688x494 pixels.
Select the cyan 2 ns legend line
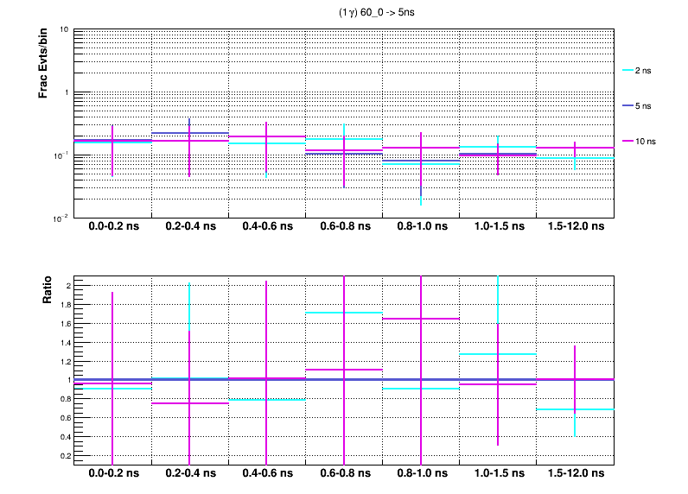(629, 71)
